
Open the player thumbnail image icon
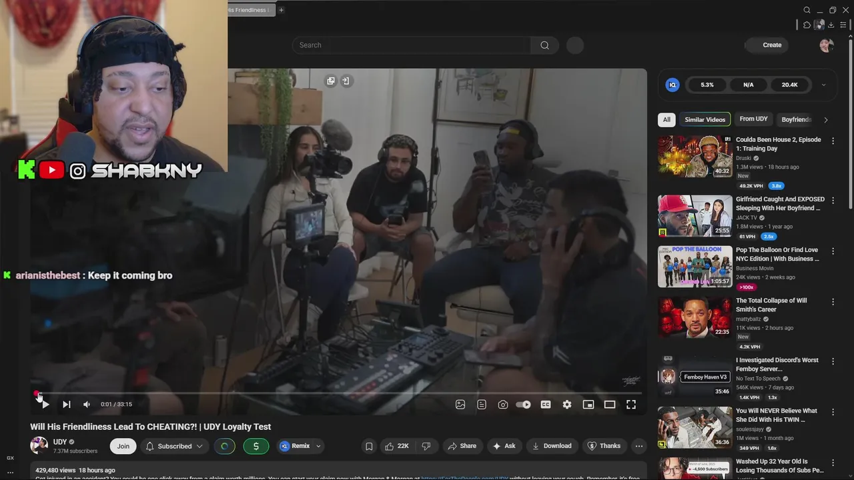[460, 405]
